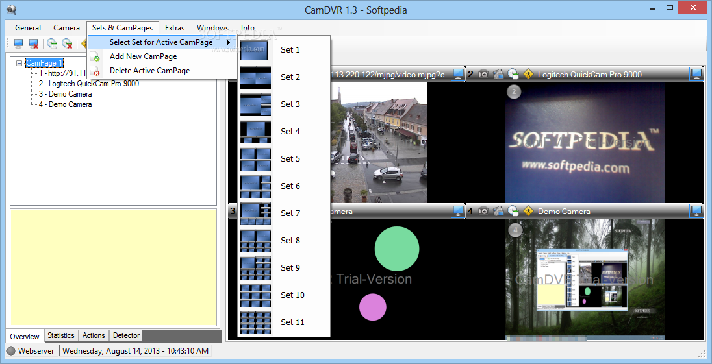Viewport: 712px width, 364px height.
Task: Click the Softpedia logo camera 2 image
Action: (x=585, y=143)
